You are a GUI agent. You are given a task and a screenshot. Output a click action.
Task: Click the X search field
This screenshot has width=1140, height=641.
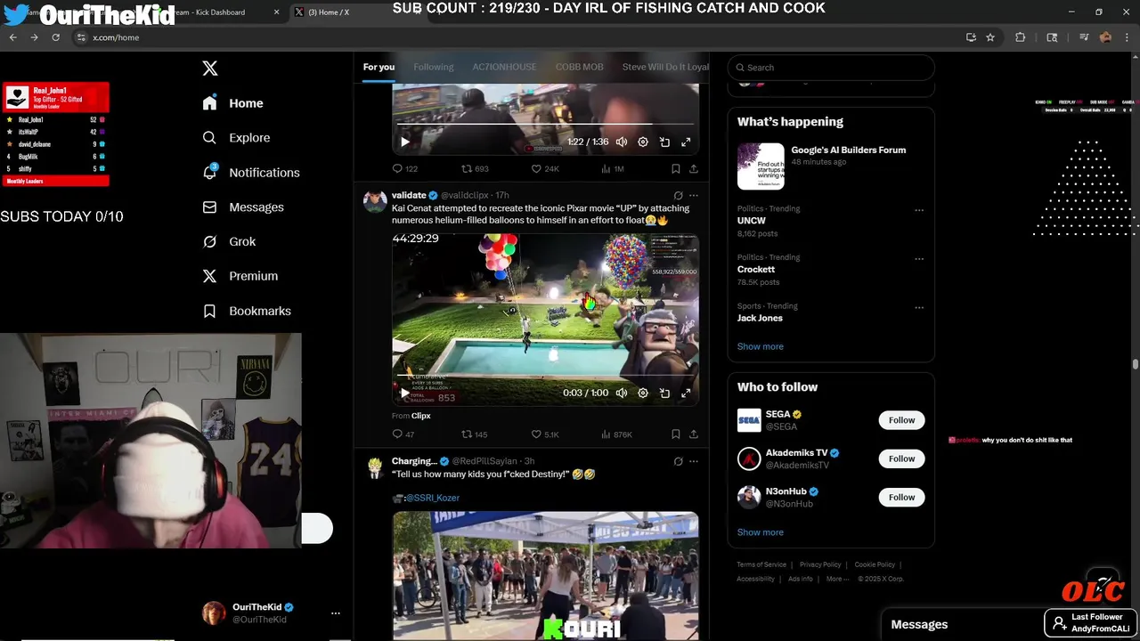click(x=831, y=68)
